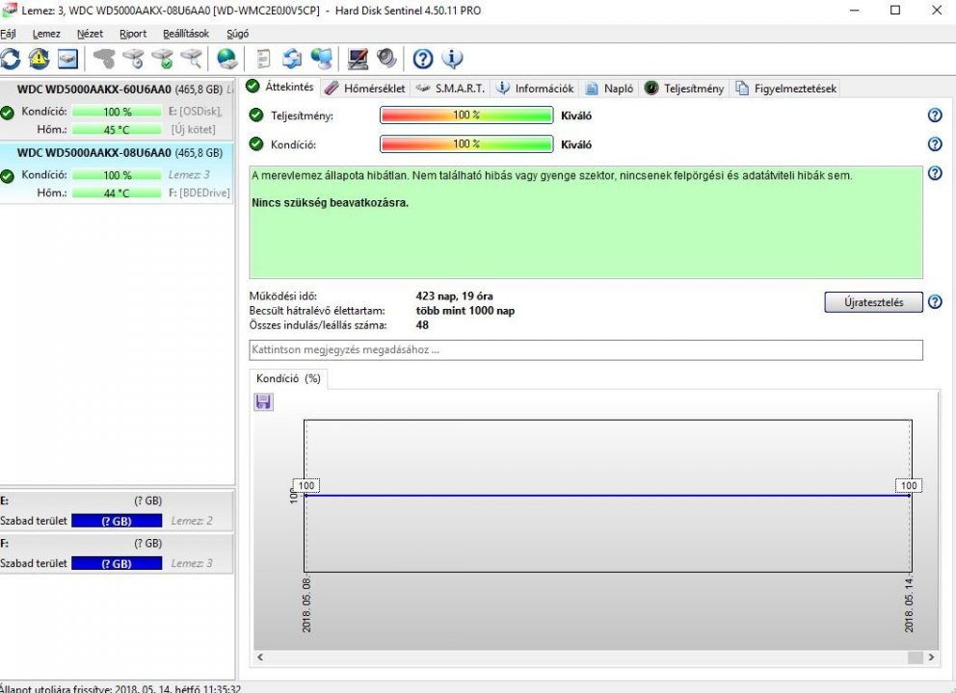Viewport: 956px width, 693px height.
Task: Click the globe and monitor network icon
Action: (321, 59)
